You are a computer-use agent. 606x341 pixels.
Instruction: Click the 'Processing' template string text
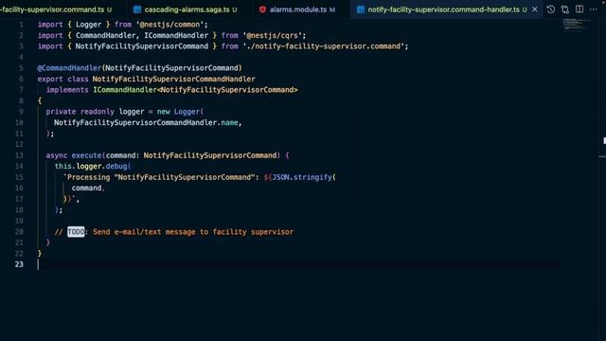click(x=88, y=177)
